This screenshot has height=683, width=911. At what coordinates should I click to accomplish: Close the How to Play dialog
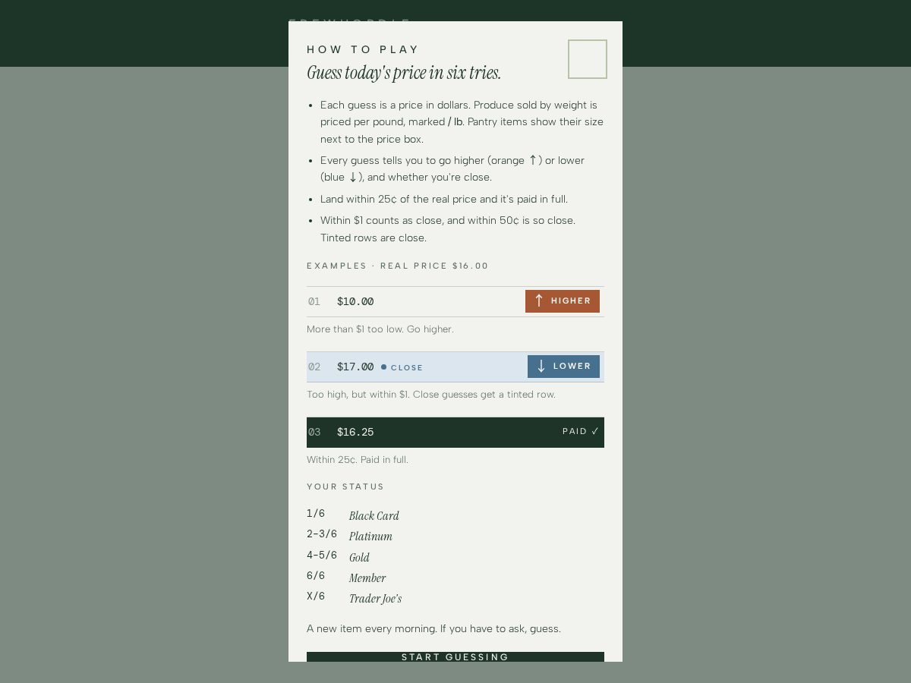coord(588,59)
